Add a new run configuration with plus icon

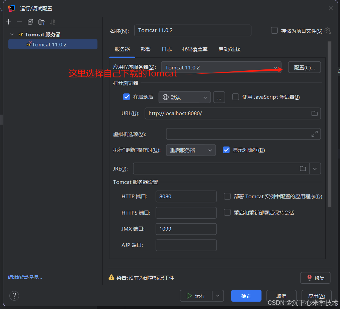pyautogui.click(x=8, y=22)
